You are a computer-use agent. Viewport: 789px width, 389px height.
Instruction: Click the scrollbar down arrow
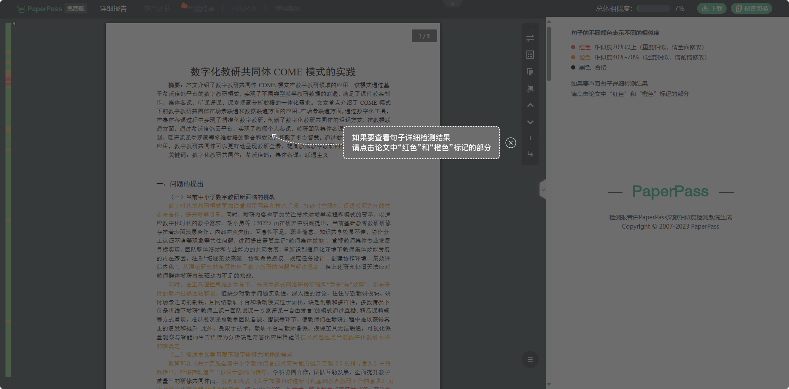click(549, 384)
